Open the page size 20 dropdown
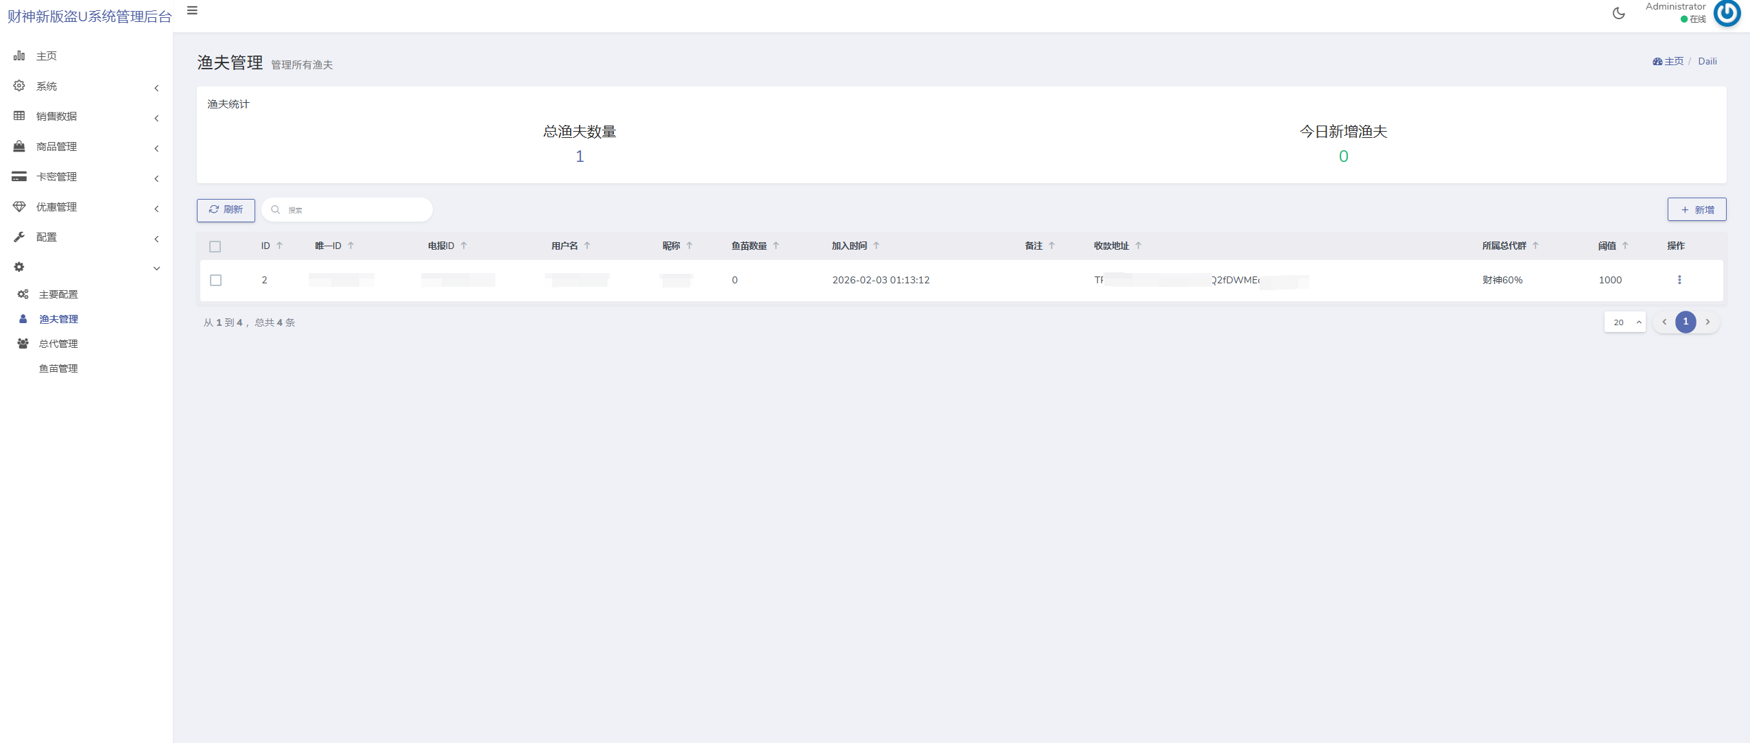Viewport: 1750px width, 743px height. click(x=1624, y=322)
